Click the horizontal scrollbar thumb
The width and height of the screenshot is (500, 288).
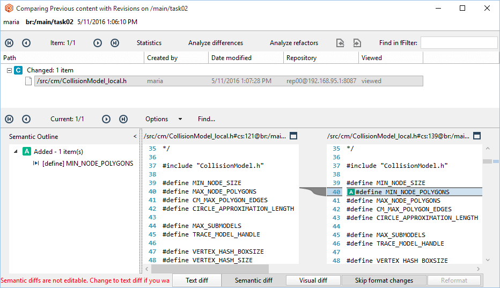click(x=210, y=269)
